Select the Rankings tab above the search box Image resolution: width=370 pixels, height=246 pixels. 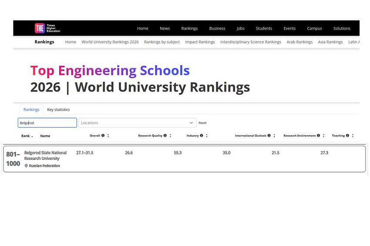[x=31, y=110]
